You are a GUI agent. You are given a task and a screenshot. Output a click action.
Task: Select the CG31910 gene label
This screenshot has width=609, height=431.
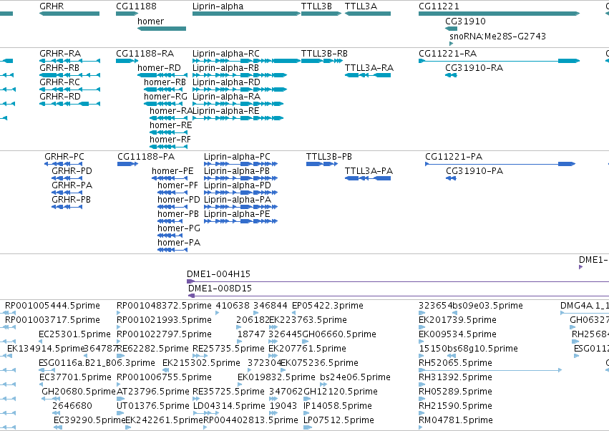[x=465, y=21]
